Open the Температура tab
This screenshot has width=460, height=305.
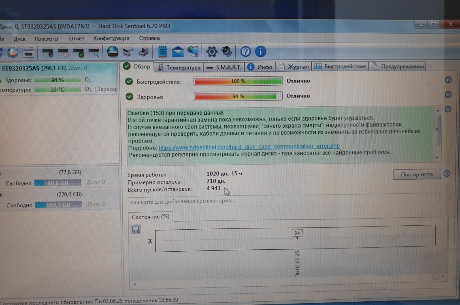[x=179, y=67]
